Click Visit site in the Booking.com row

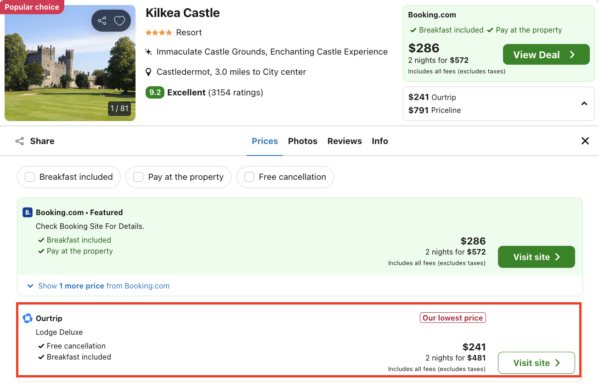pyautogui.click(x=537, y=257)
